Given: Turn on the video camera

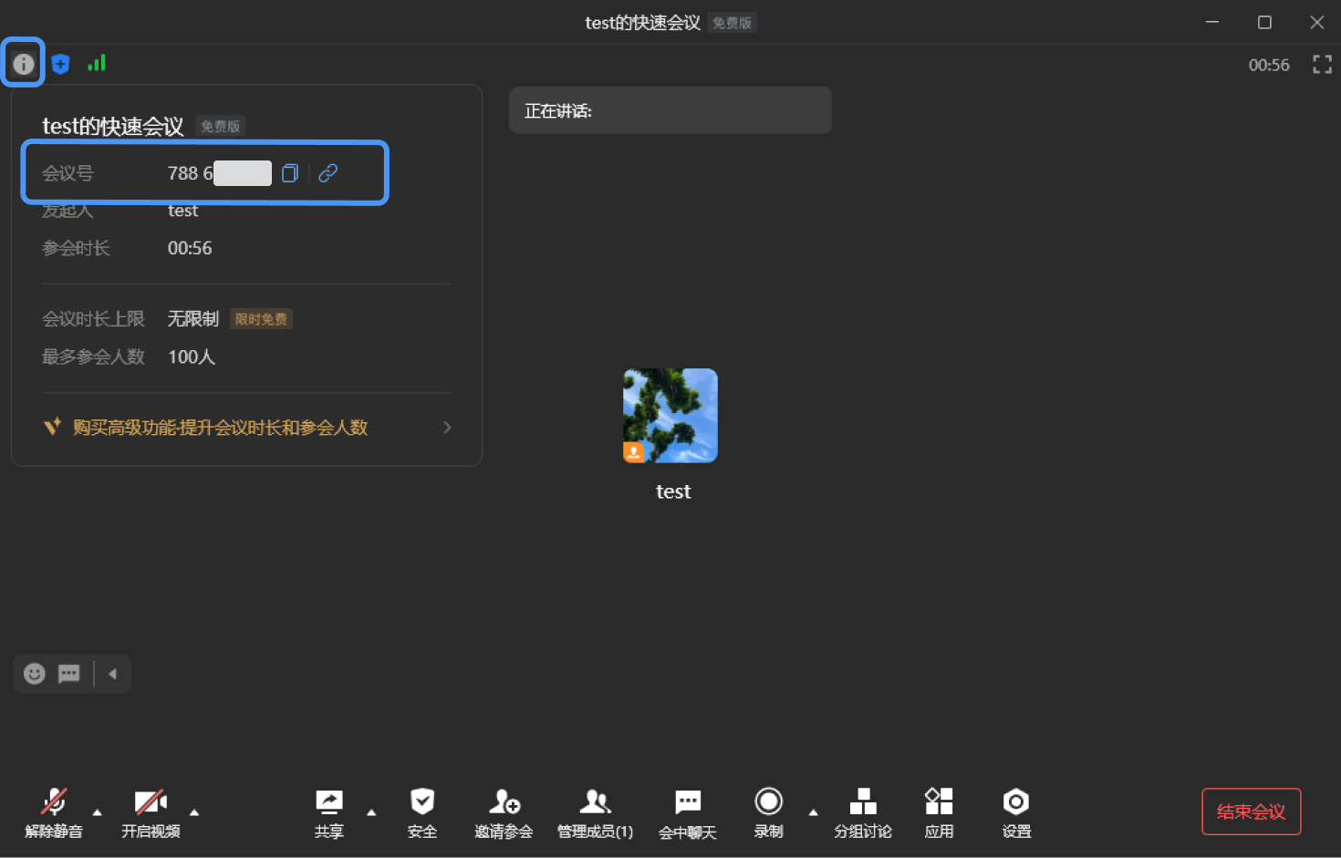Looking at the screenshot, I should pyautogui.click(x=151, y=811).
